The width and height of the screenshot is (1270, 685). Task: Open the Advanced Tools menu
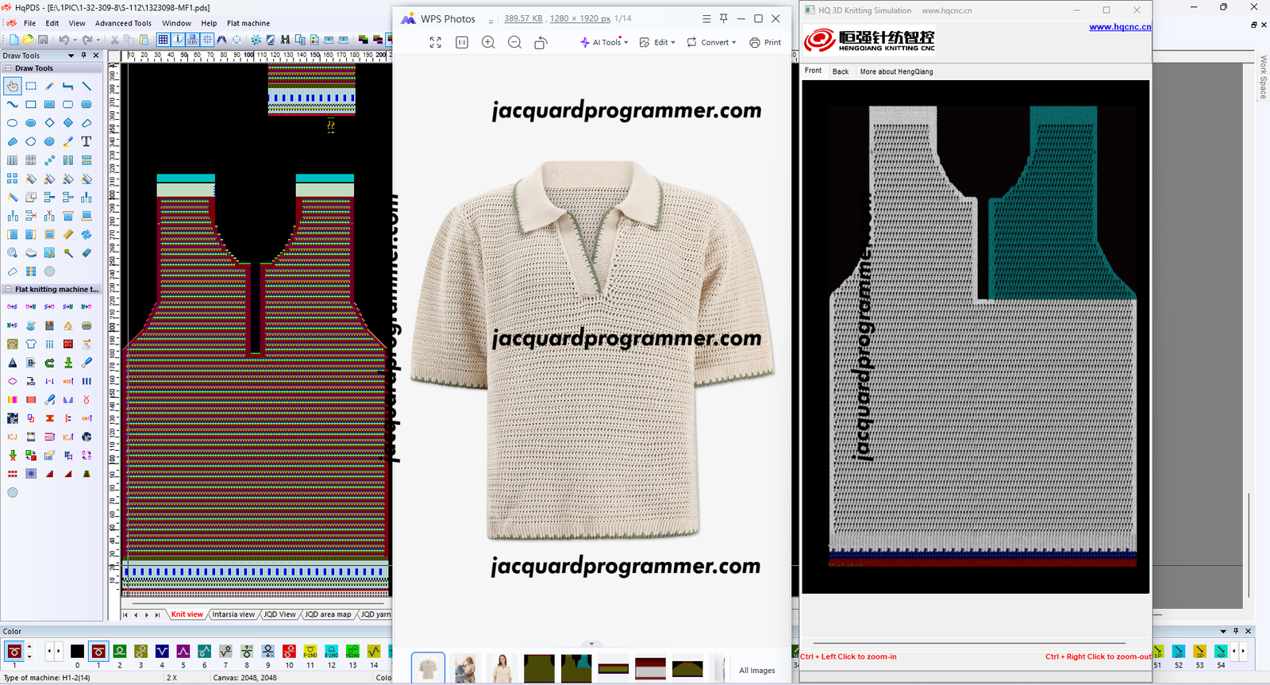123,23
